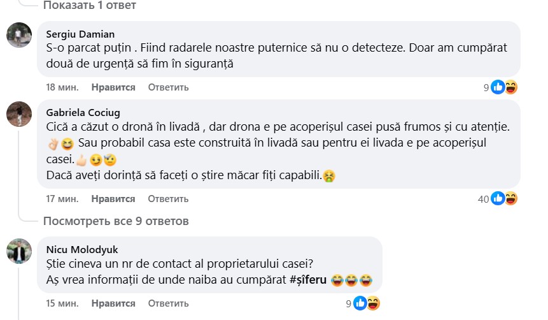Open Nicu Molodyuk's profile picture
548x320 pixels.
pos(19,251)
